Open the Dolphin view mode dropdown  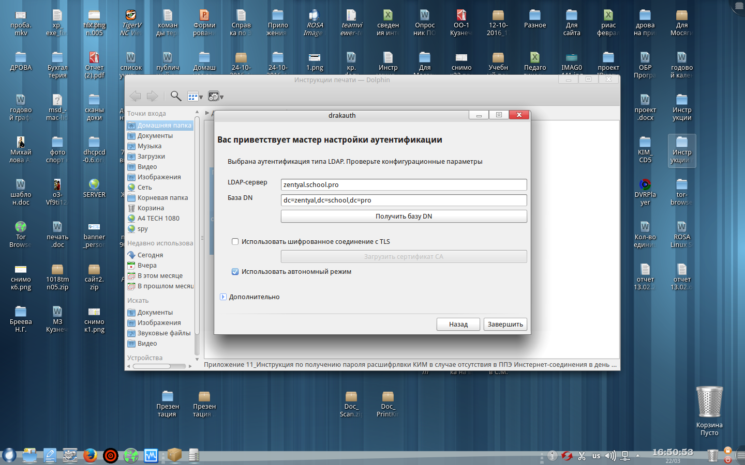[195, 97]
